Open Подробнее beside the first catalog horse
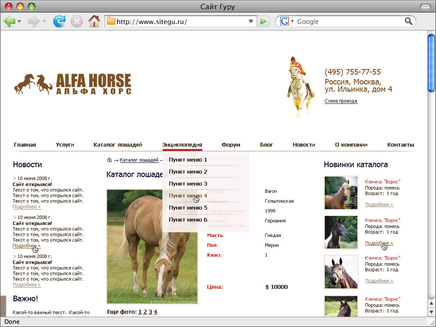 379,204
